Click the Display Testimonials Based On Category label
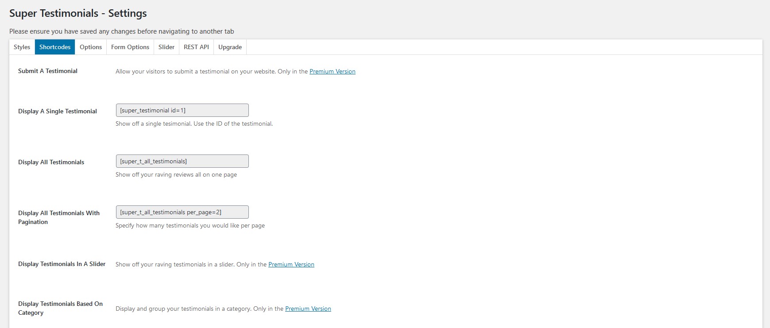770x328 pixels. tap(60, 308)
